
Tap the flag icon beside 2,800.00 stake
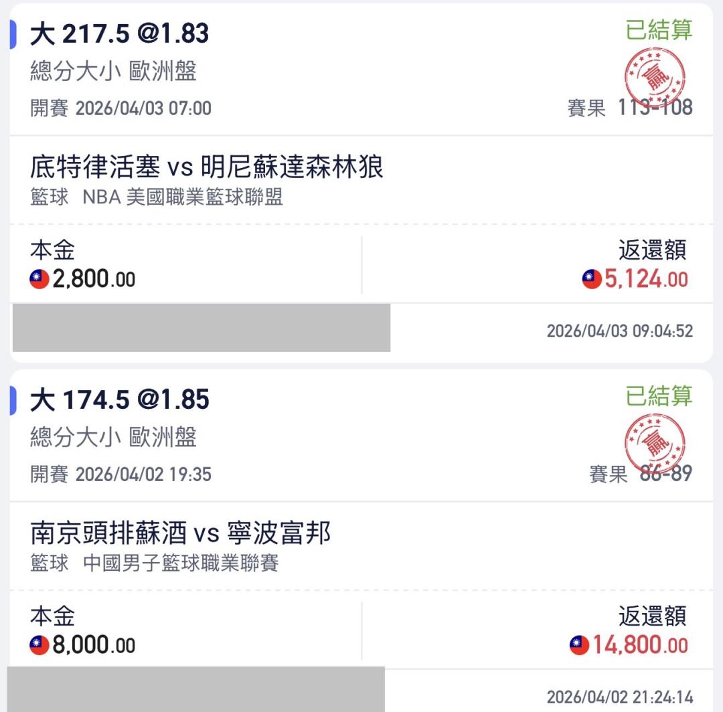(39, 280)
